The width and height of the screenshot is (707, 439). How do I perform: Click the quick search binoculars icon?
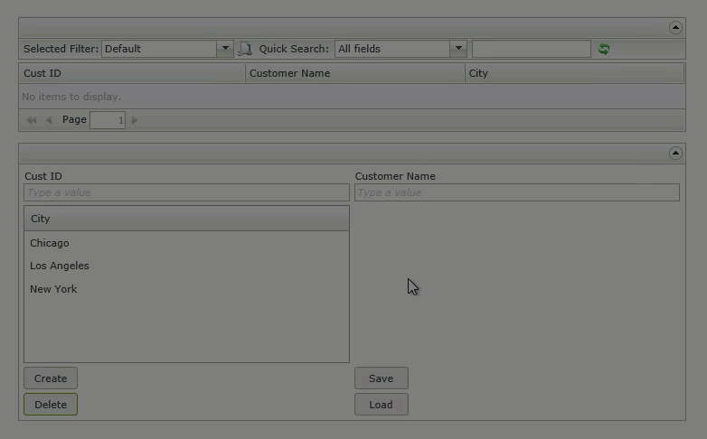click(x=245, y=49)
